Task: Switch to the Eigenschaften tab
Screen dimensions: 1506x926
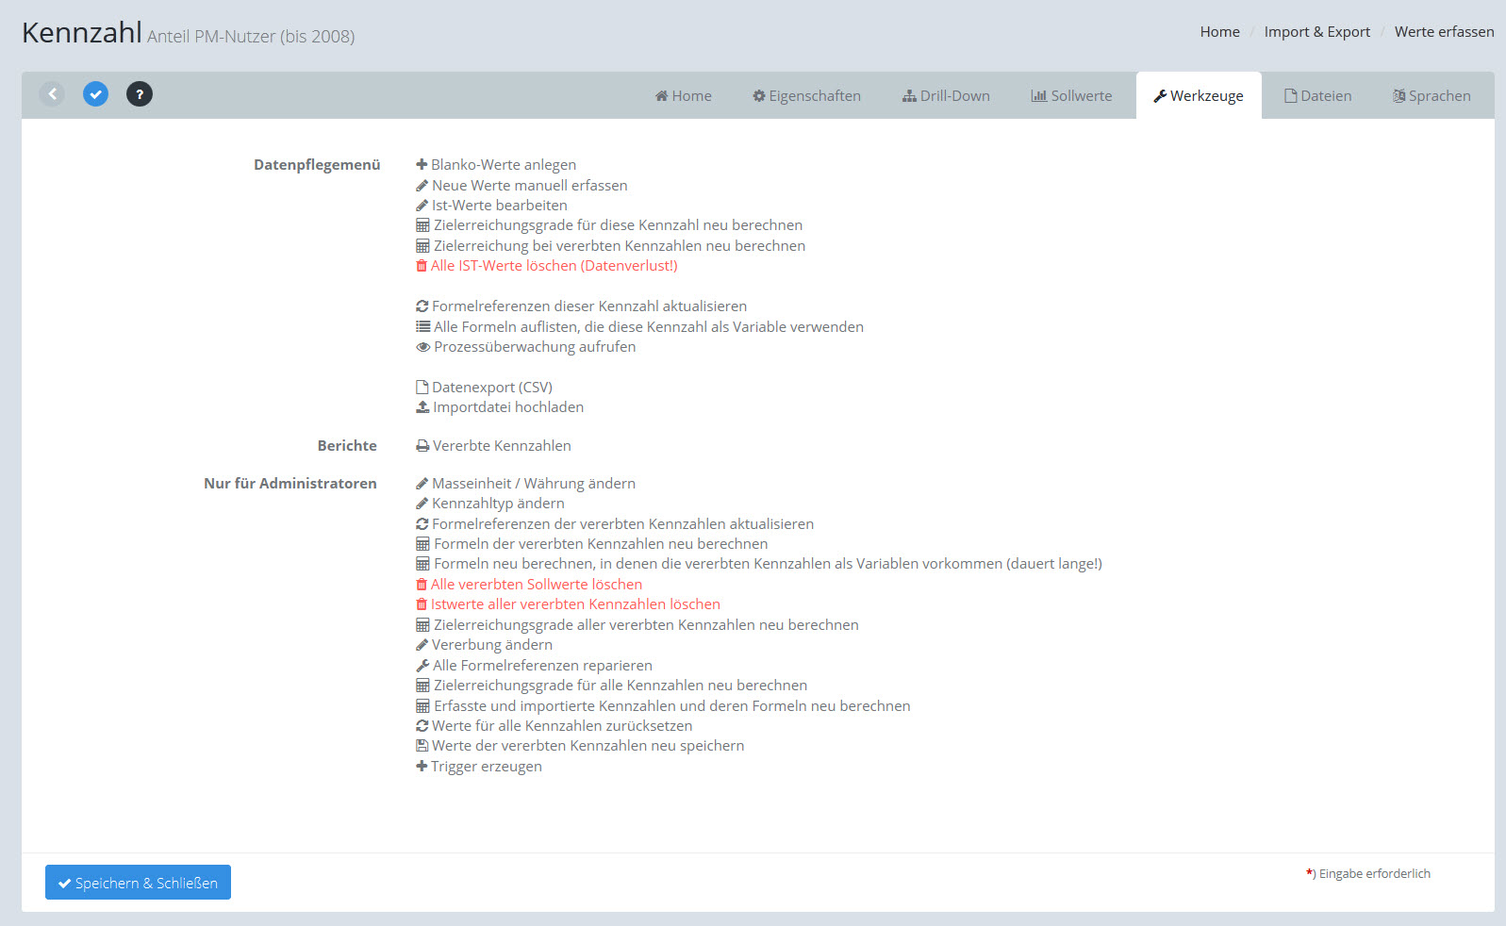Action: [806, 96]
